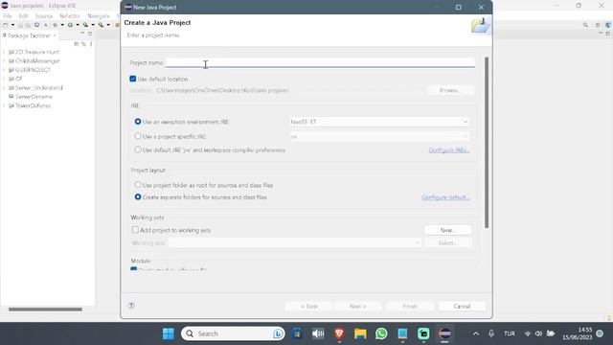Click the Back button
The image size is (613, 345).
click(308, 307)
